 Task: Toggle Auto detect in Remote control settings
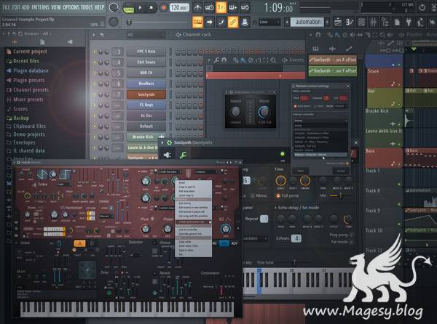(x=302, y=106)
